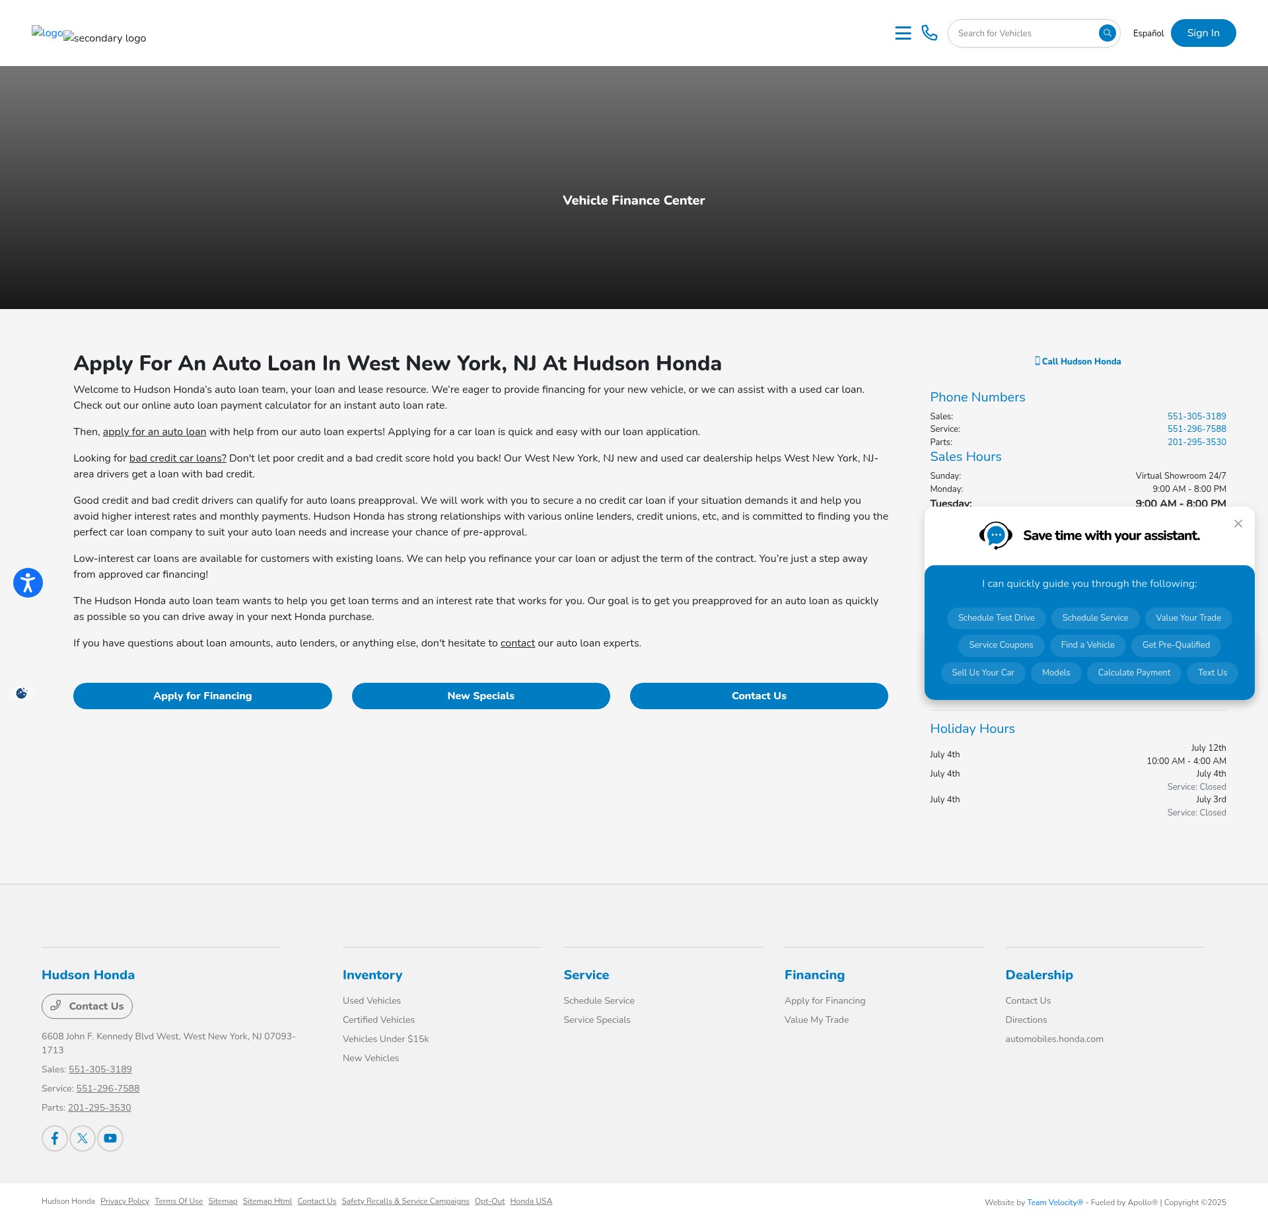
Task: Select Value Your Trade chip
Action: coord(1189,618)
